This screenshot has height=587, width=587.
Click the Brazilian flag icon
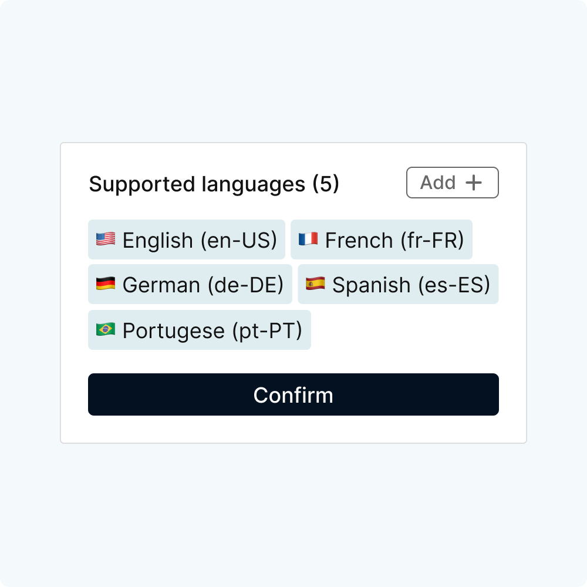tap(106, 330)
